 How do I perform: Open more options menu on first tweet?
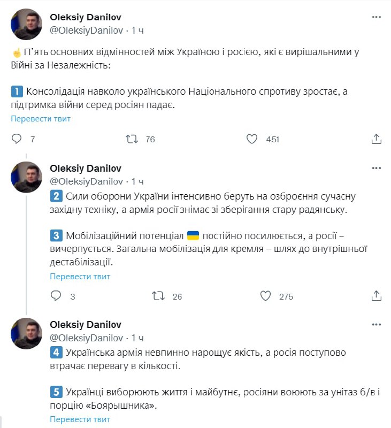tap(376, 17)
